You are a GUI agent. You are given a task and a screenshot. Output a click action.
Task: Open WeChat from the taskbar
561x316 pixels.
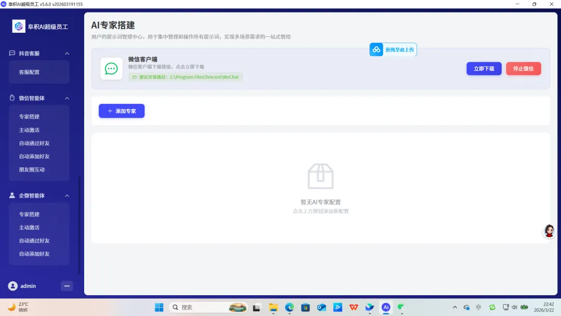(402, 307)
